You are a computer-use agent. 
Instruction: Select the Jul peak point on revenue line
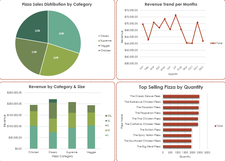click(175, 15)
